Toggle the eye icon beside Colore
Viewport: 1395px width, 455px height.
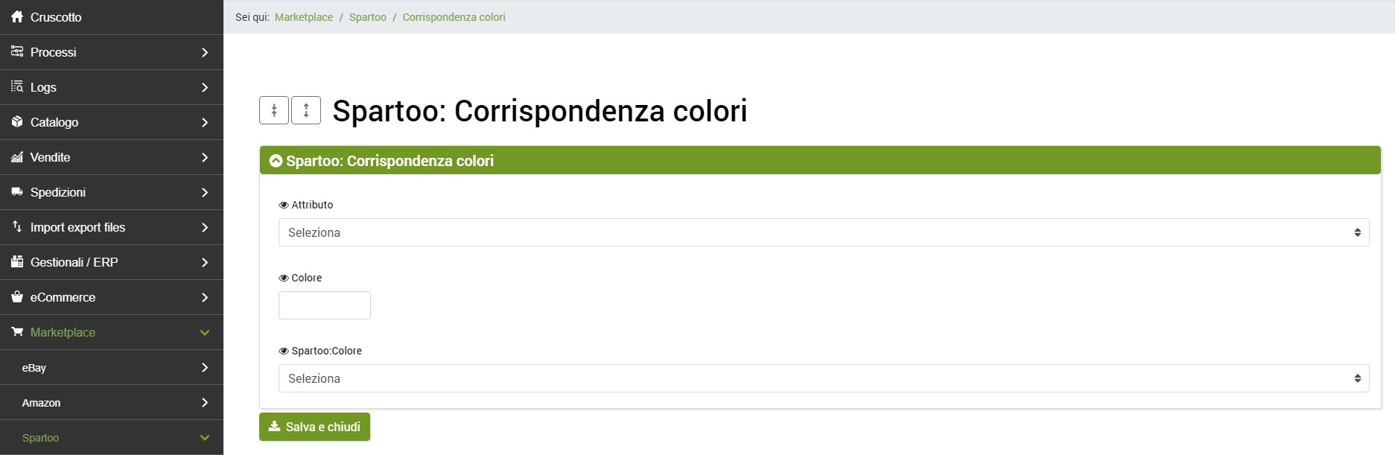(284, 278)
